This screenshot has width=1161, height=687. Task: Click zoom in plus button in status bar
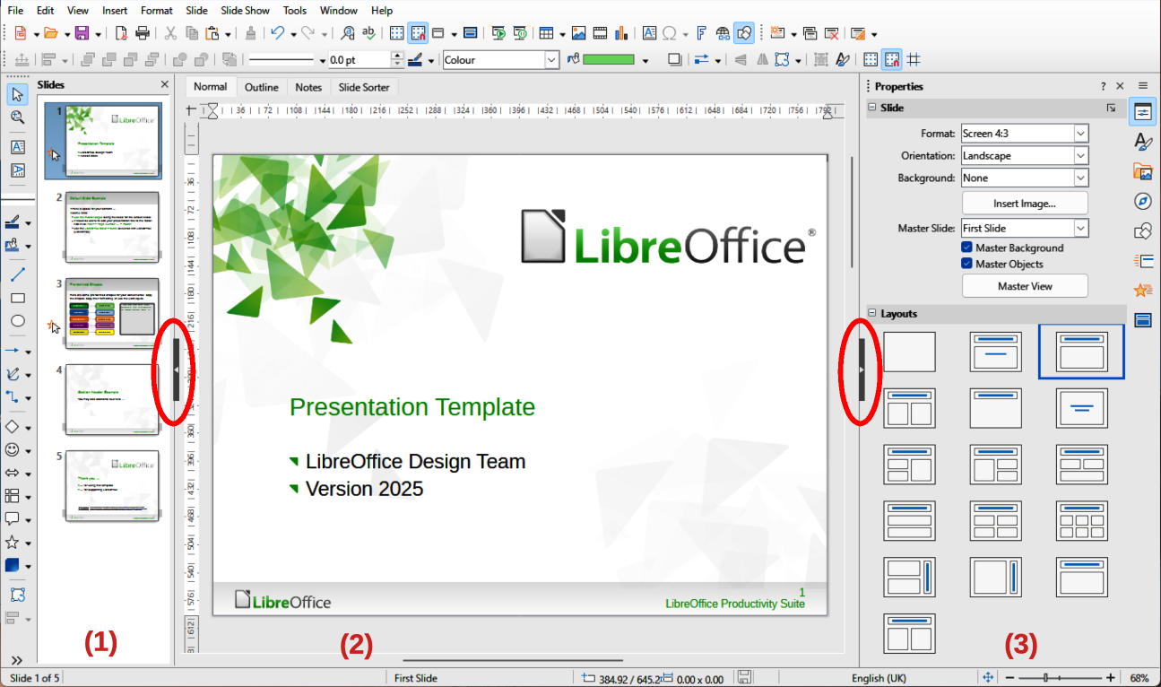(x=1111, y=678)
